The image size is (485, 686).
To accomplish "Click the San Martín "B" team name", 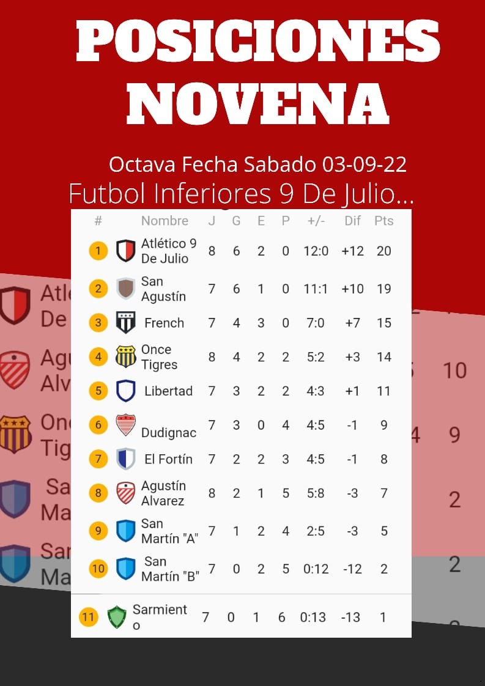I will coord(170,569).
